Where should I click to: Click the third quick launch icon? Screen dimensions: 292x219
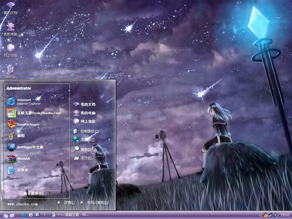[37, 215]
